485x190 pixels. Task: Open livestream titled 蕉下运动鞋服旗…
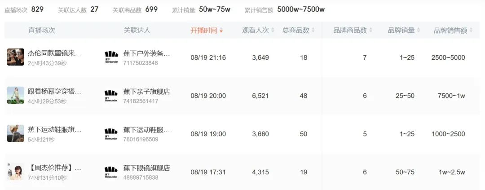[x=54, y=130]
